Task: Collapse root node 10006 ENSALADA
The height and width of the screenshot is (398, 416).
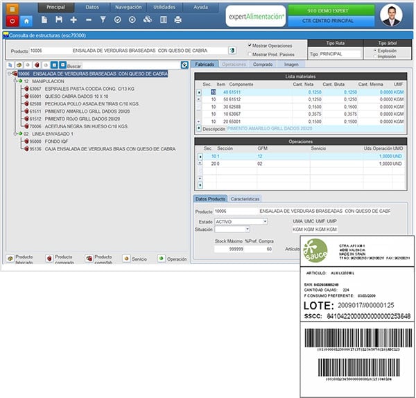Action: click(10, 73)
